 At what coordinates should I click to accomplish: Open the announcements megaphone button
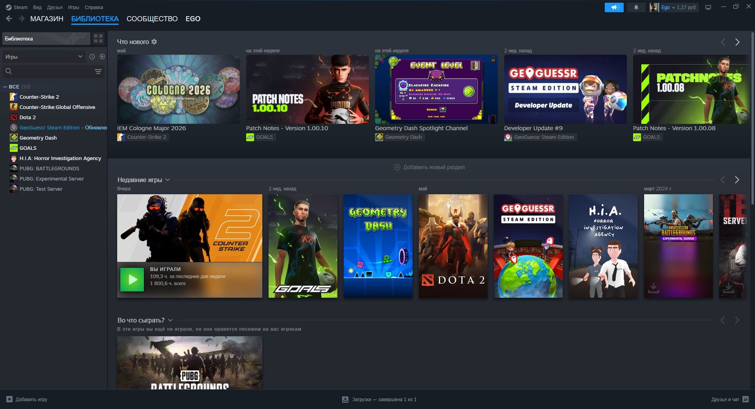pyautogui.click(x=614, y=7)
